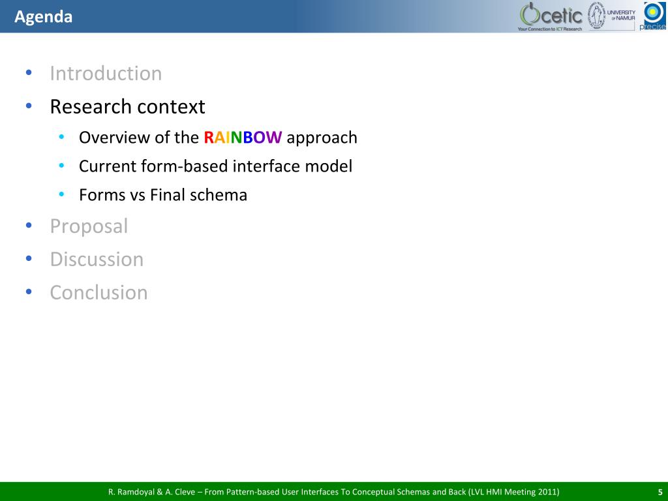Viewport: 668px width, 501px height.
Task: Click the Research context agenda item
Action: 127,106
